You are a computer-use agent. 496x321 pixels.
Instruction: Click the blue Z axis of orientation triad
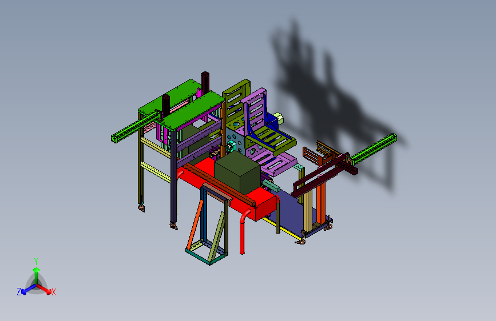tap(27, 290)
